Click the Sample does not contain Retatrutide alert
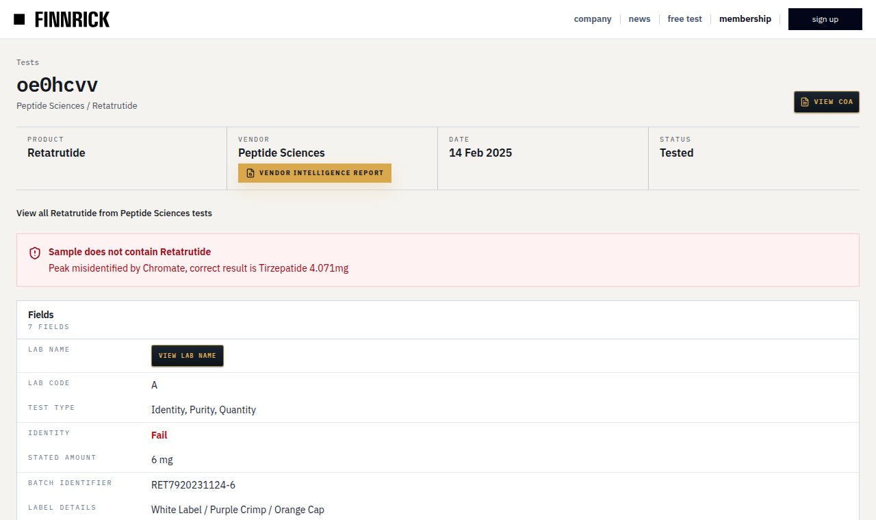Screen dimensions: 876x520 click(x=130, y=252)
